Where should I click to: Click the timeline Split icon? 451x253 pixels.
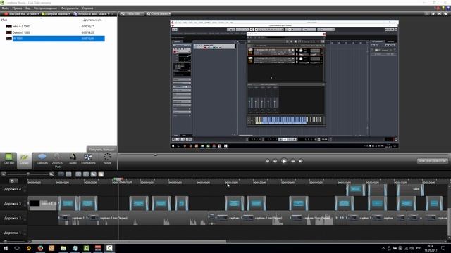[x=86, y=174]
